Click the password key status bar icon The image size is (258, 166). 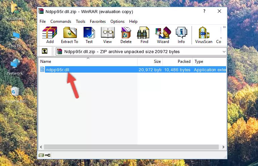tap(48, 155)
